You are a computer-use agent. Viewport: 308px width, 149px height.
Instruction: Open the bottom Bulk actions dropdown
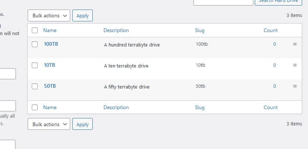tap(49, 124)
